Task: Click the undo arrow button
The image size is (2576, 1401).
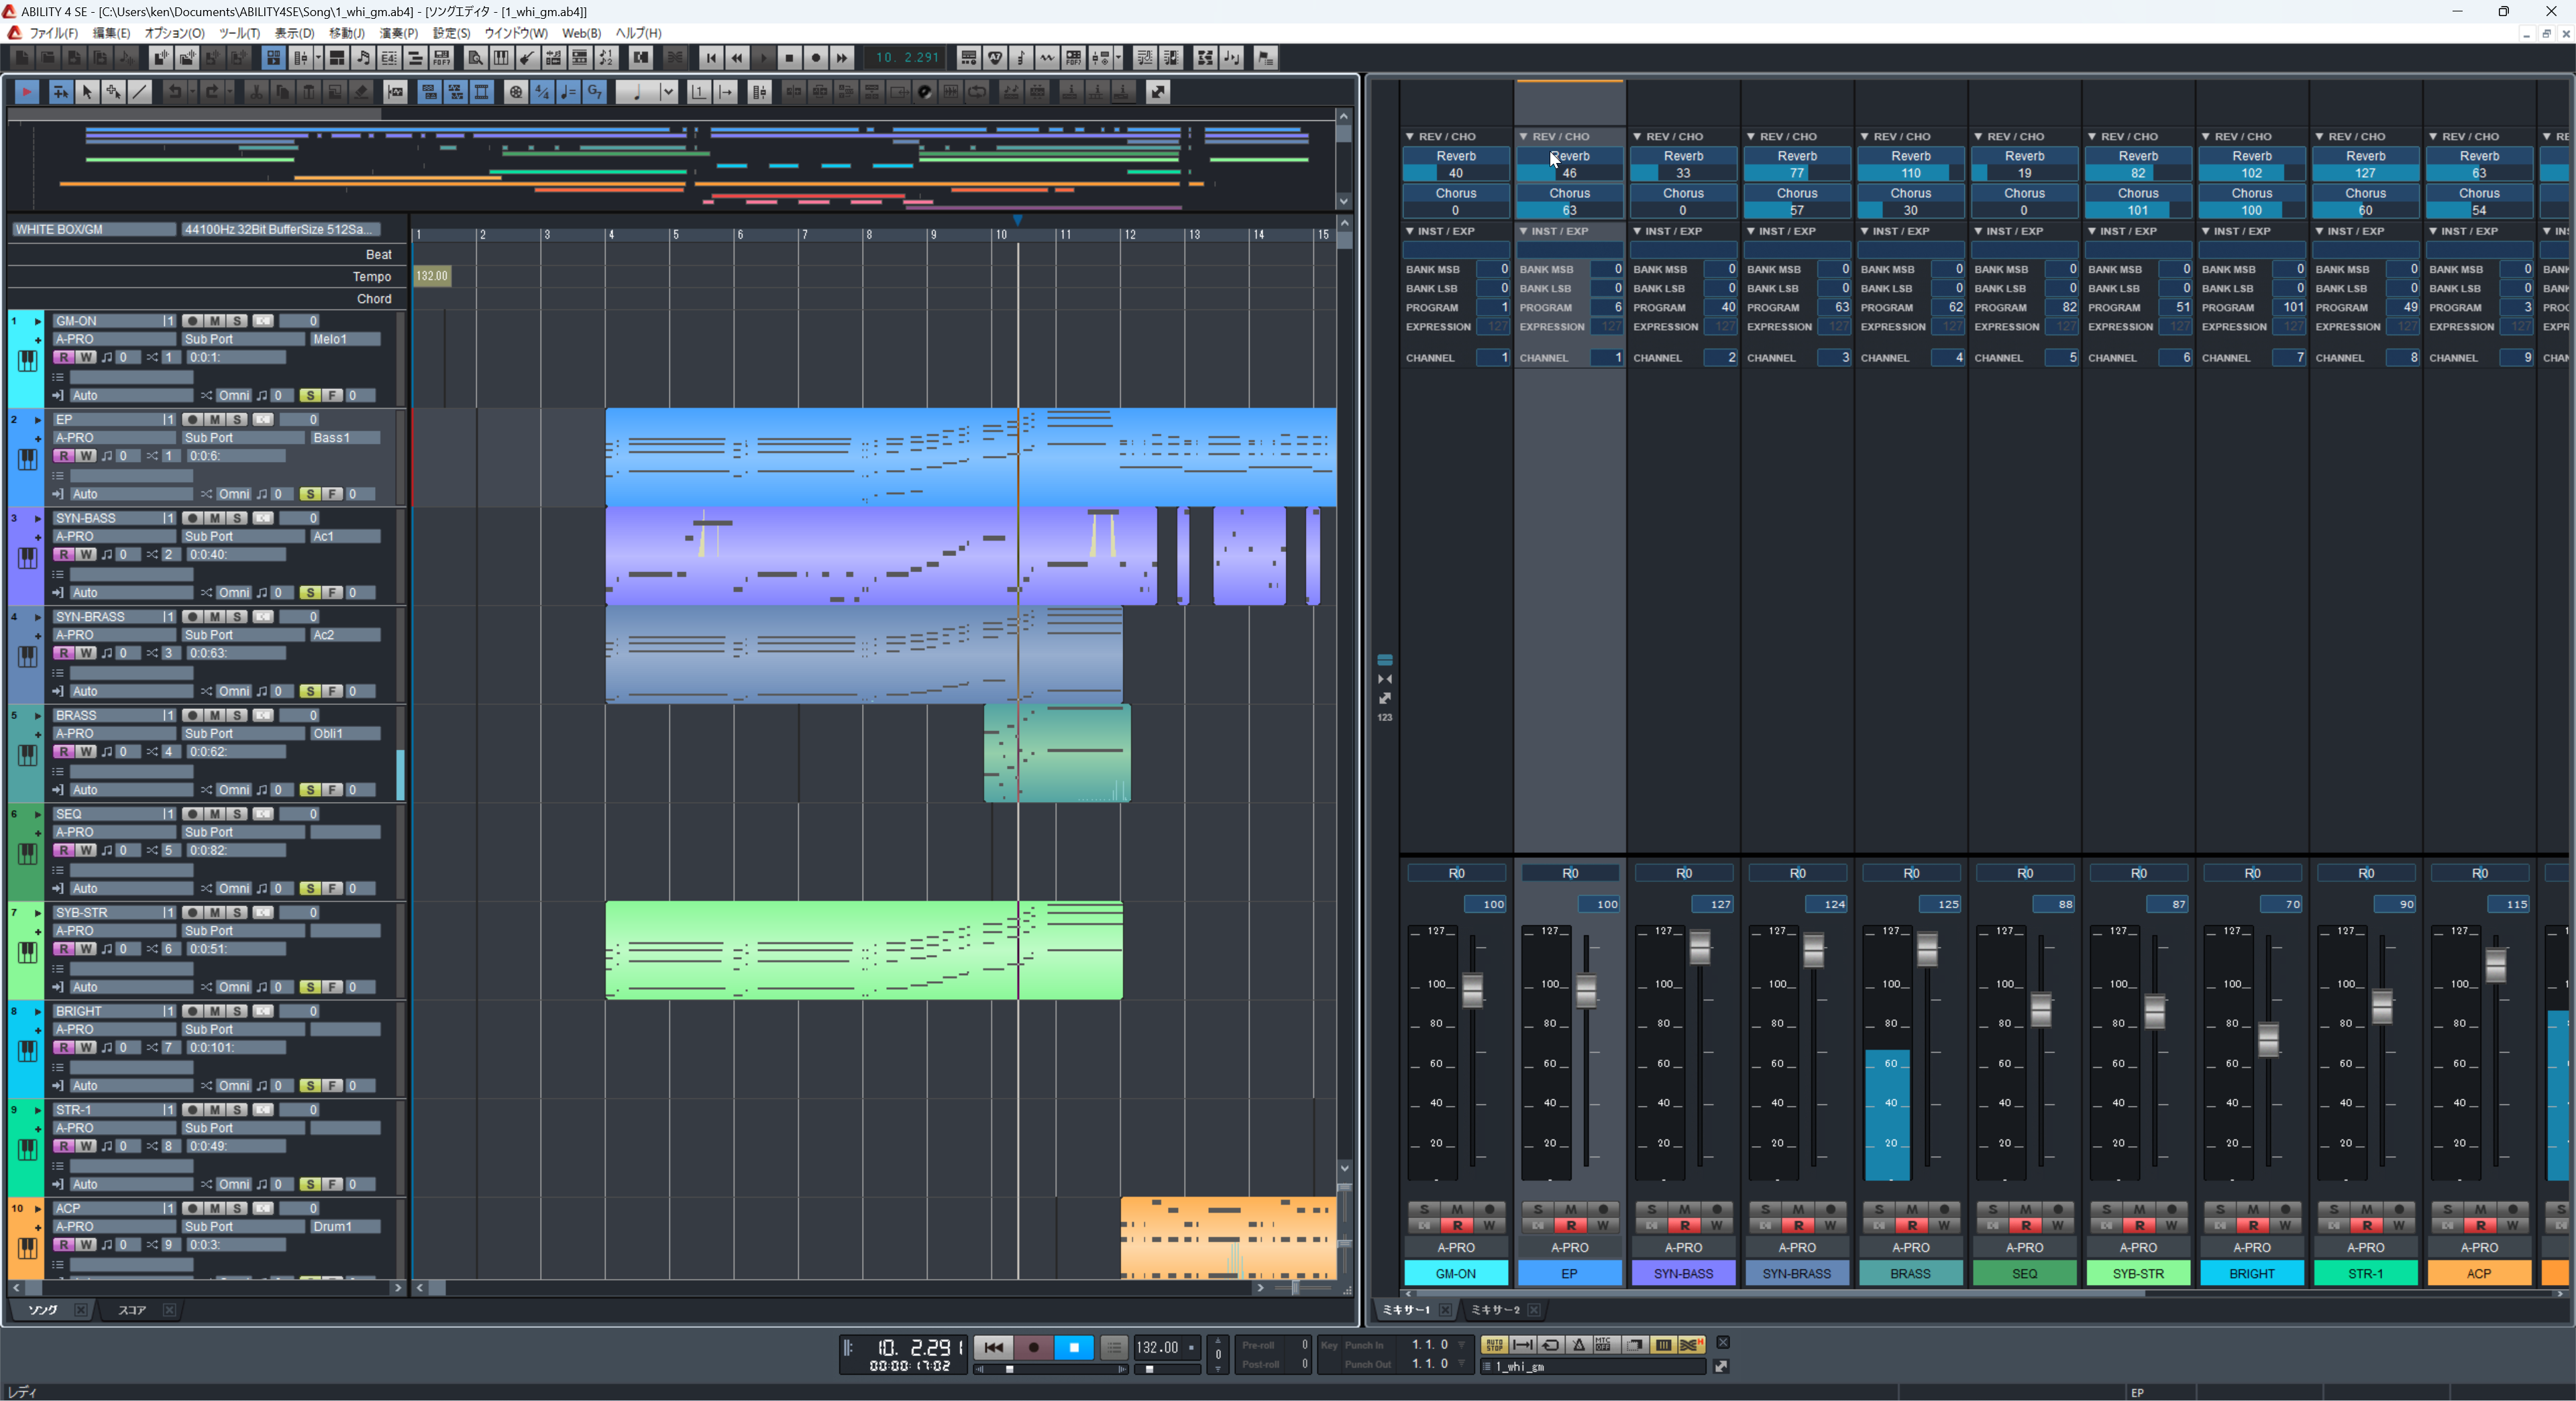Action: [175, 92]
